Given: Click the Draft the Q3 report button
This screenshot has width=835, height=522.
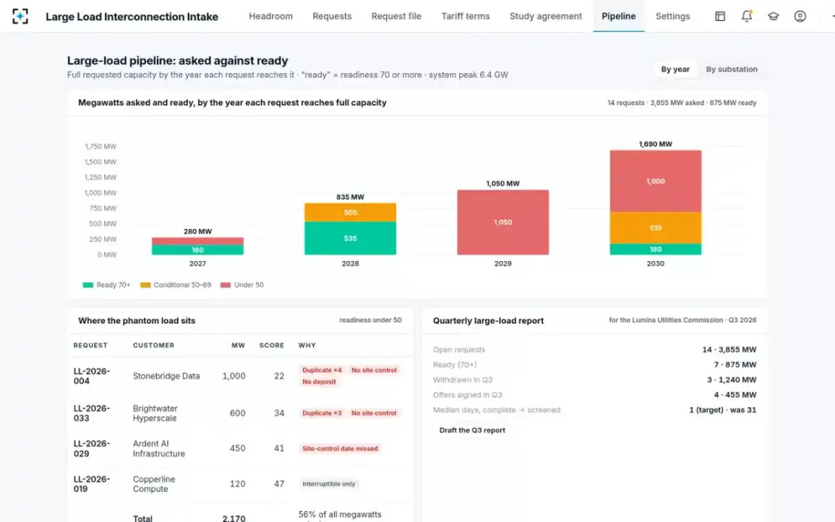Looking at the screenshot, I should (x=472, y=430).
